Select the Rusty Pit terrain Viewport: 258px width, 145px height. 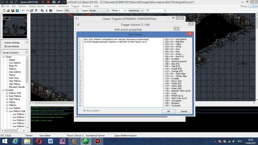pyautogui.click(x=13, y=66)
